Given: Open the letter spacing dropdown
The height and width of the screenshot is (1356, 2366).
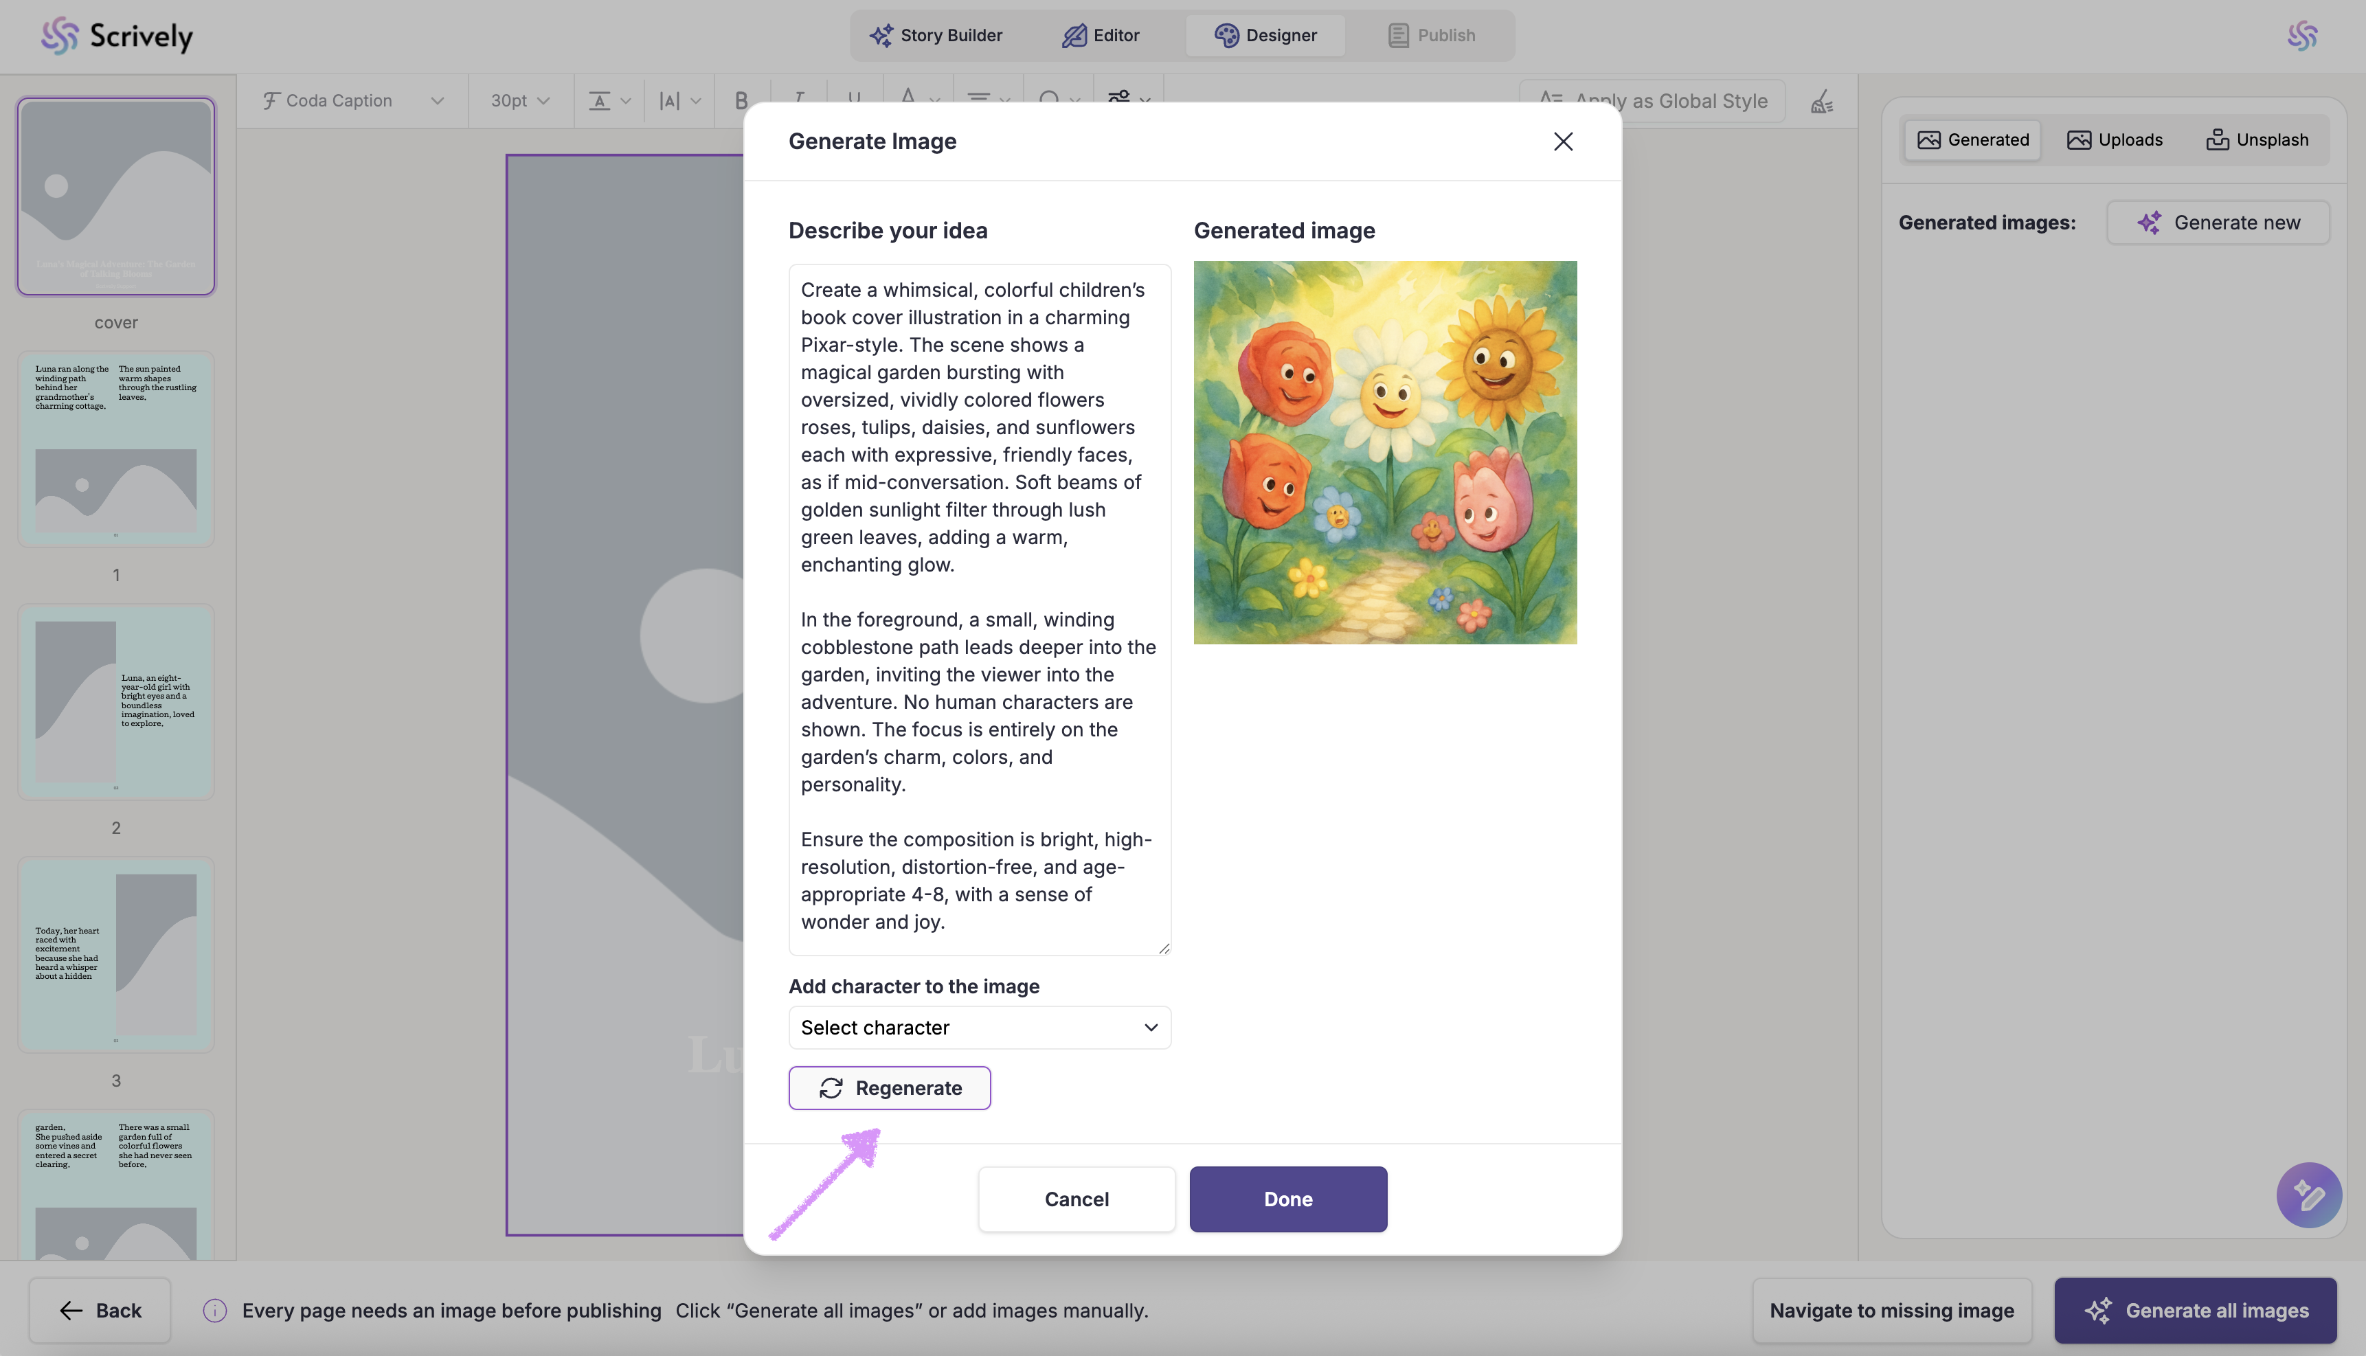Looking at the screenshot, I should [x=679, y=100].
